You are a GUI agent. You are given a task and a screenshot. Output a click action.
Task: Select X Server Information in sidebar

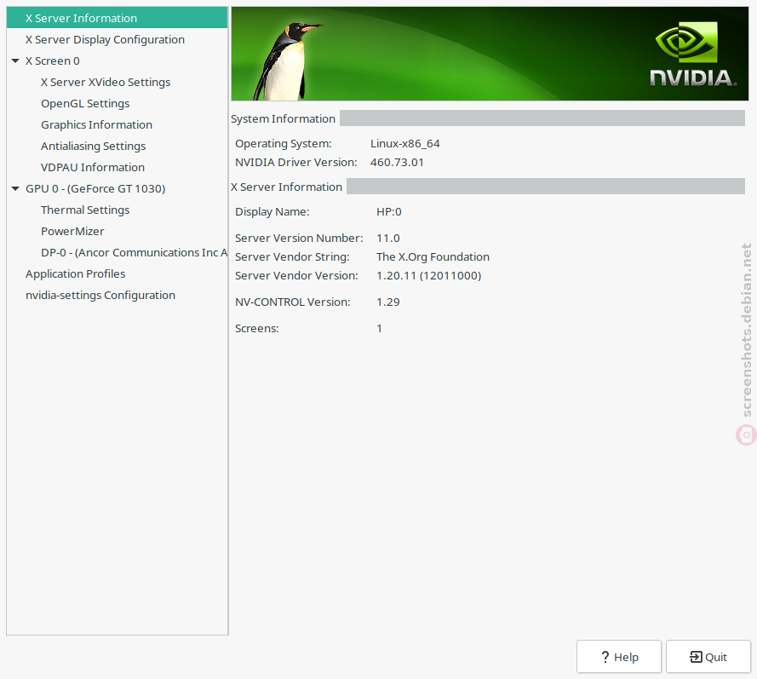click(x=117, y=18)
